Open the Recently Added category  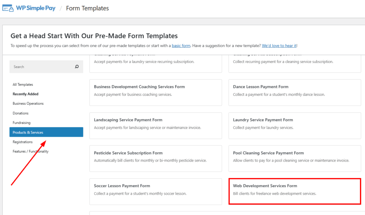click(x=26, y=94)
